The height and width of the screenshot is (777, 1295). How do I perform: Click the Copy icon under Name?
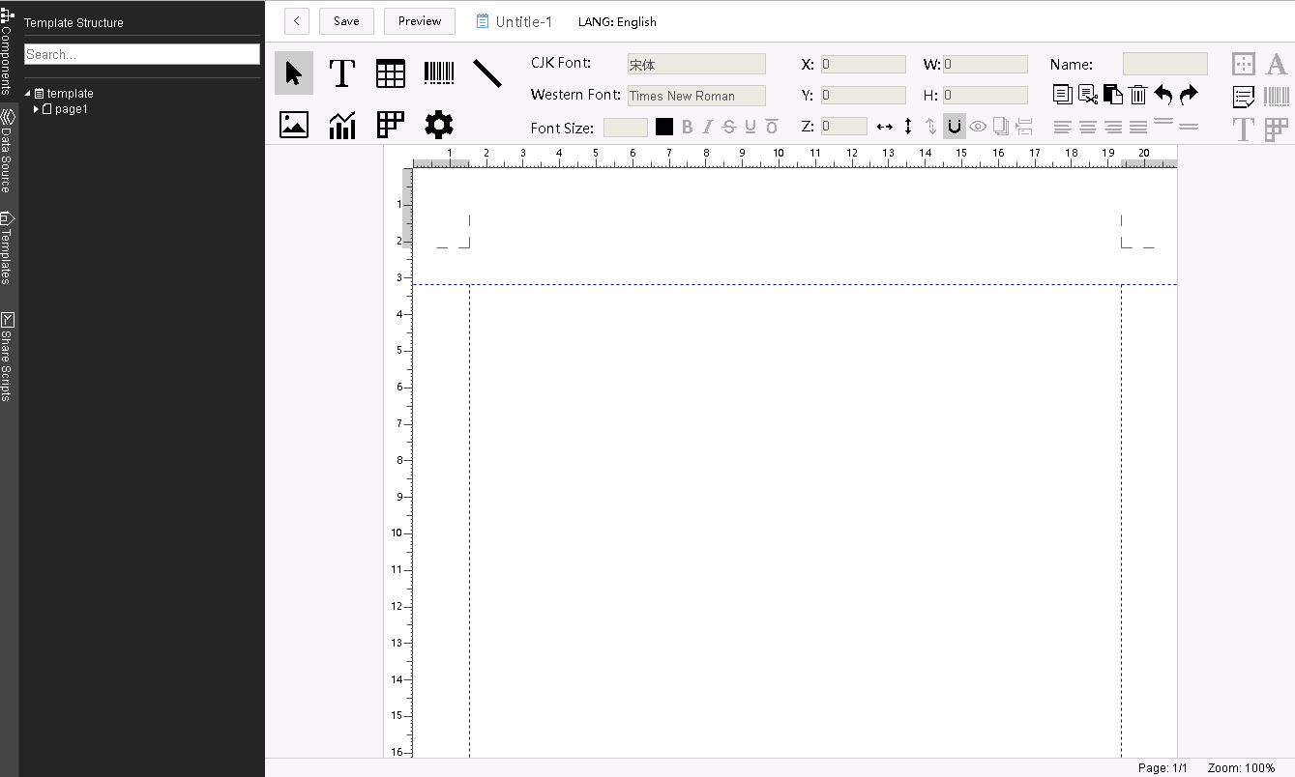(1062, 95)
